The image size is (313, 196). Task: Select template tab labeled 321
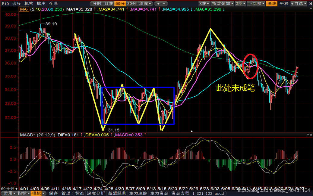[200, 193]
